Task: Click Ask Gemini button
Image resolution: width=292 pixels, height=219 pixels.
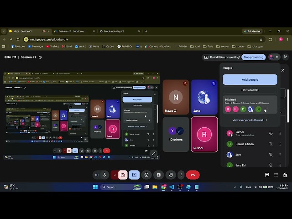Action: [252, 31]
